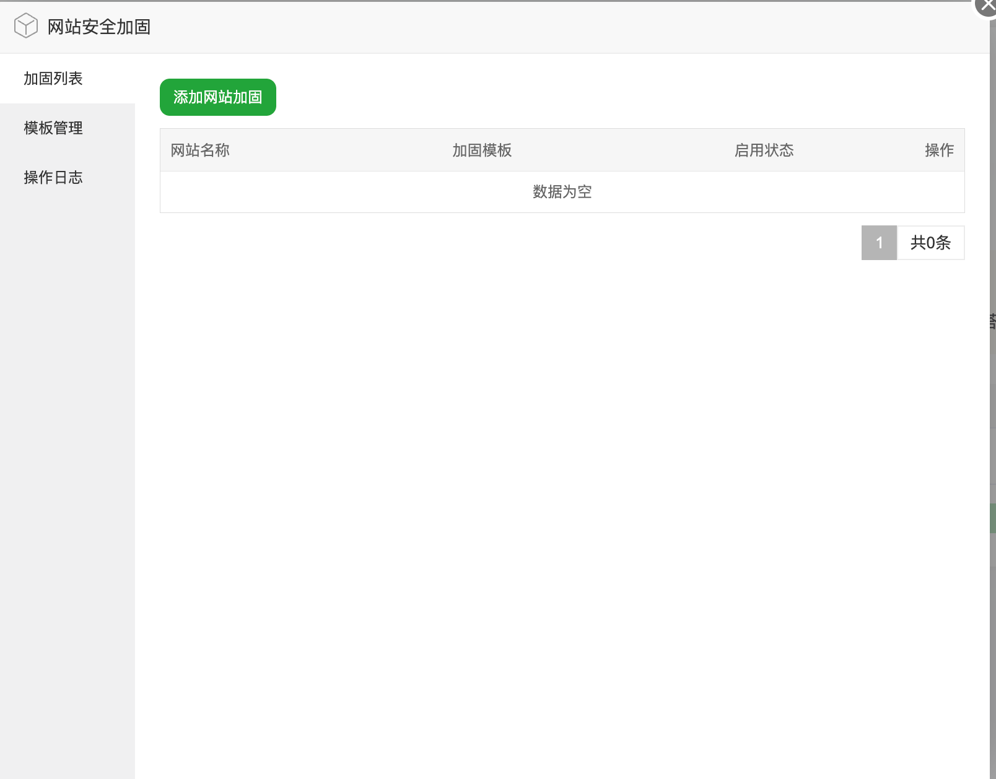The width and height of the screenshot is (996, 779).
Task: Select the 操作 column header
Action: pyautogui.click(x=939, y=150)
